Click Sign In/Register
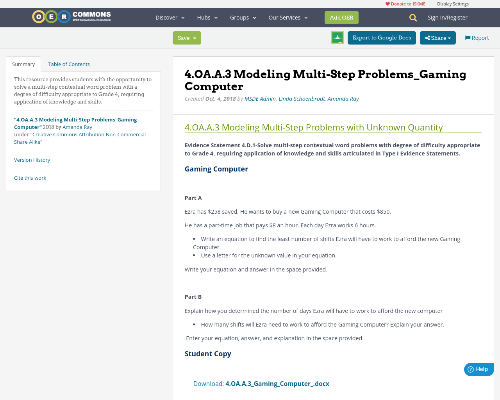The height and width of the screenshot is (400, 500). point(448,17)
